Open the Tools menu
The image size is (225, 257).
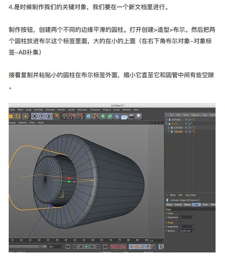point(12,110)
